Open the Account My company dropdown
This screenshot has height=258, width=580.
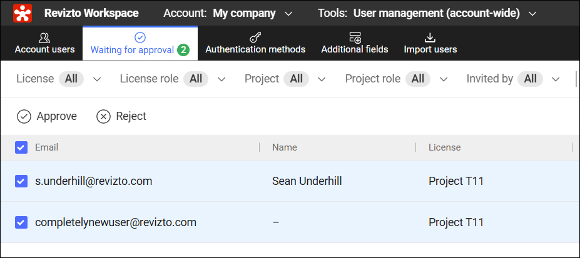(228, 14)
